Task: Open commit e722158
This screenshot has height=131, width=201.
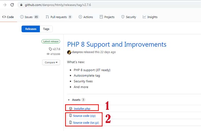Action: click(x=55, y=54)
